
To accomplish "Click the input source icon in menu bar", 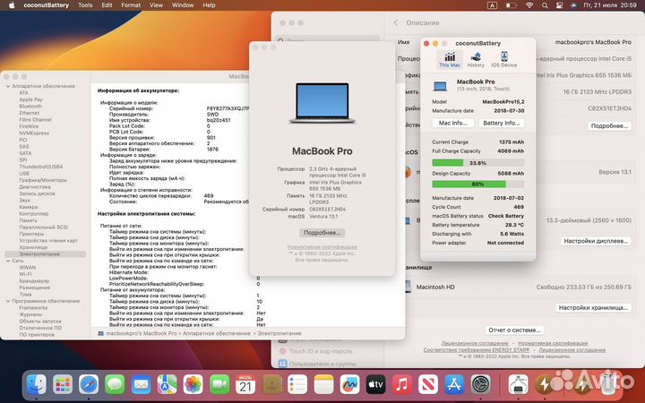I will (492, 5).
